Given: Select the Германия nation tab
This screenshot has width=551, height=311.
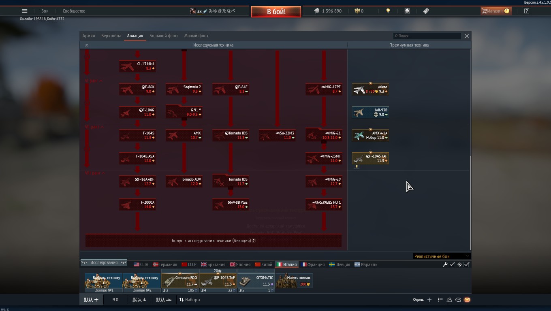Looking at the screenshot, I should click(165, 264).
